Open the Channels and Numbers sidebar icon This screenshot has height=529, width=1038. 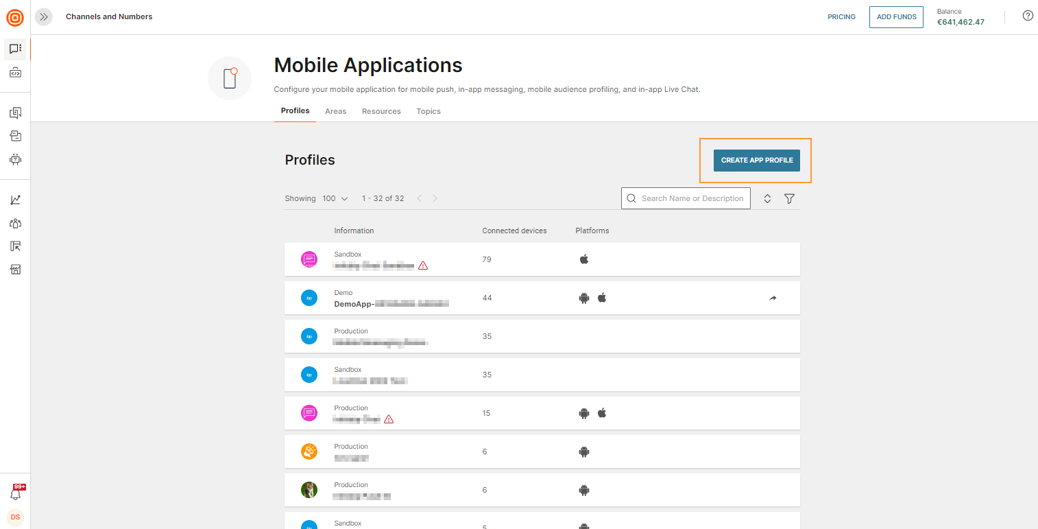click(15, 49)
